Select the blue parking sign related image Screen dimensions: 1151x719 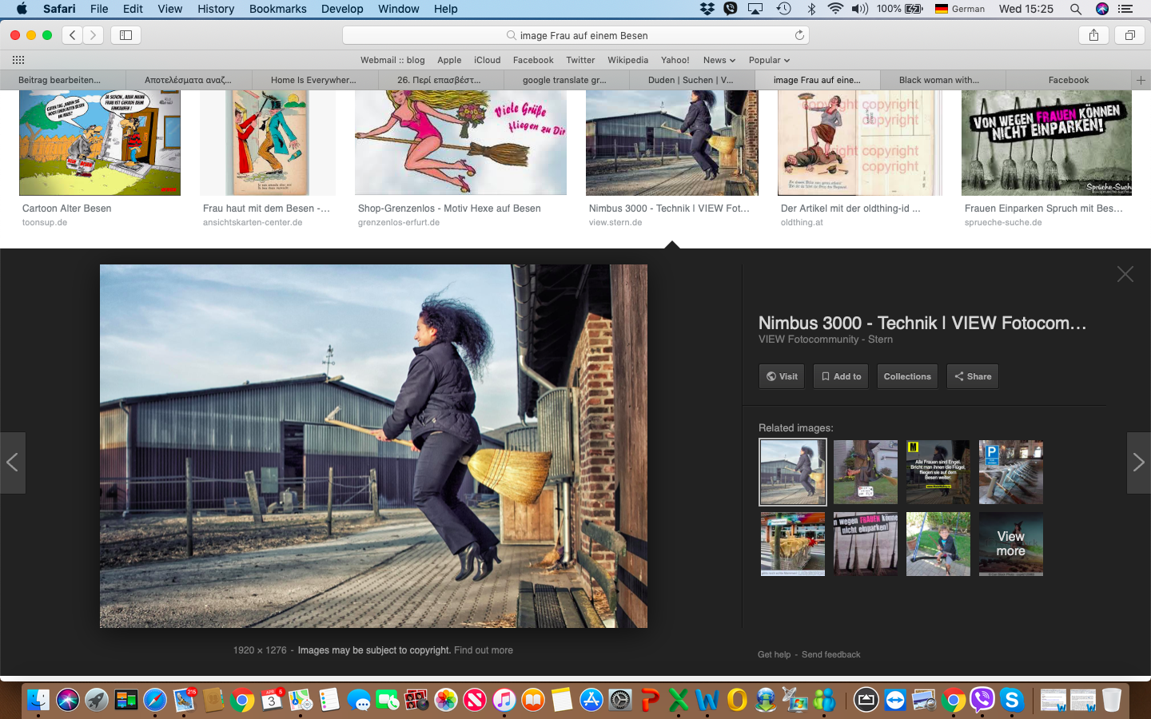1011,472
